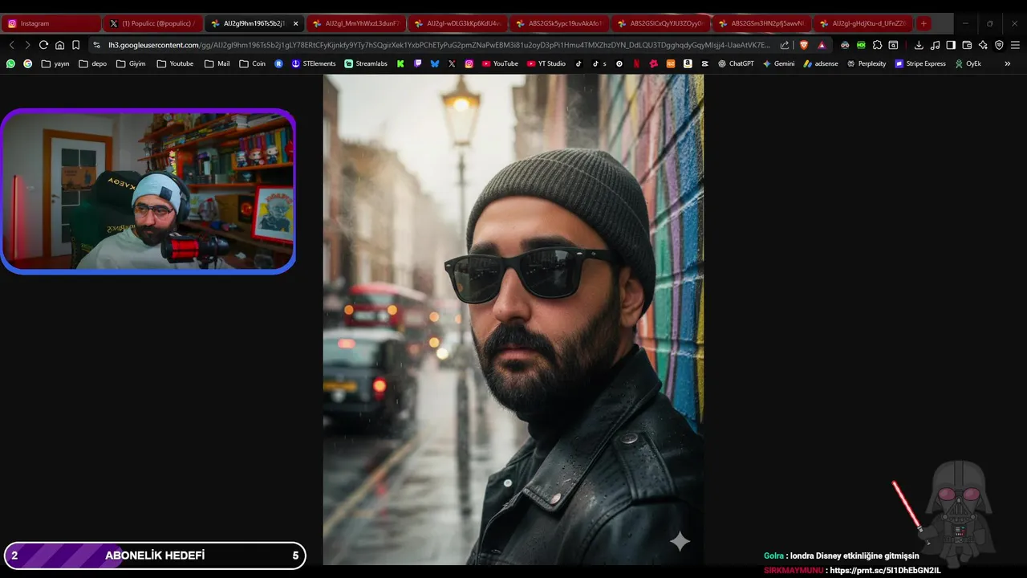Open the YT Studio bookmark
Screen dimensions: 1027x578
546,63
